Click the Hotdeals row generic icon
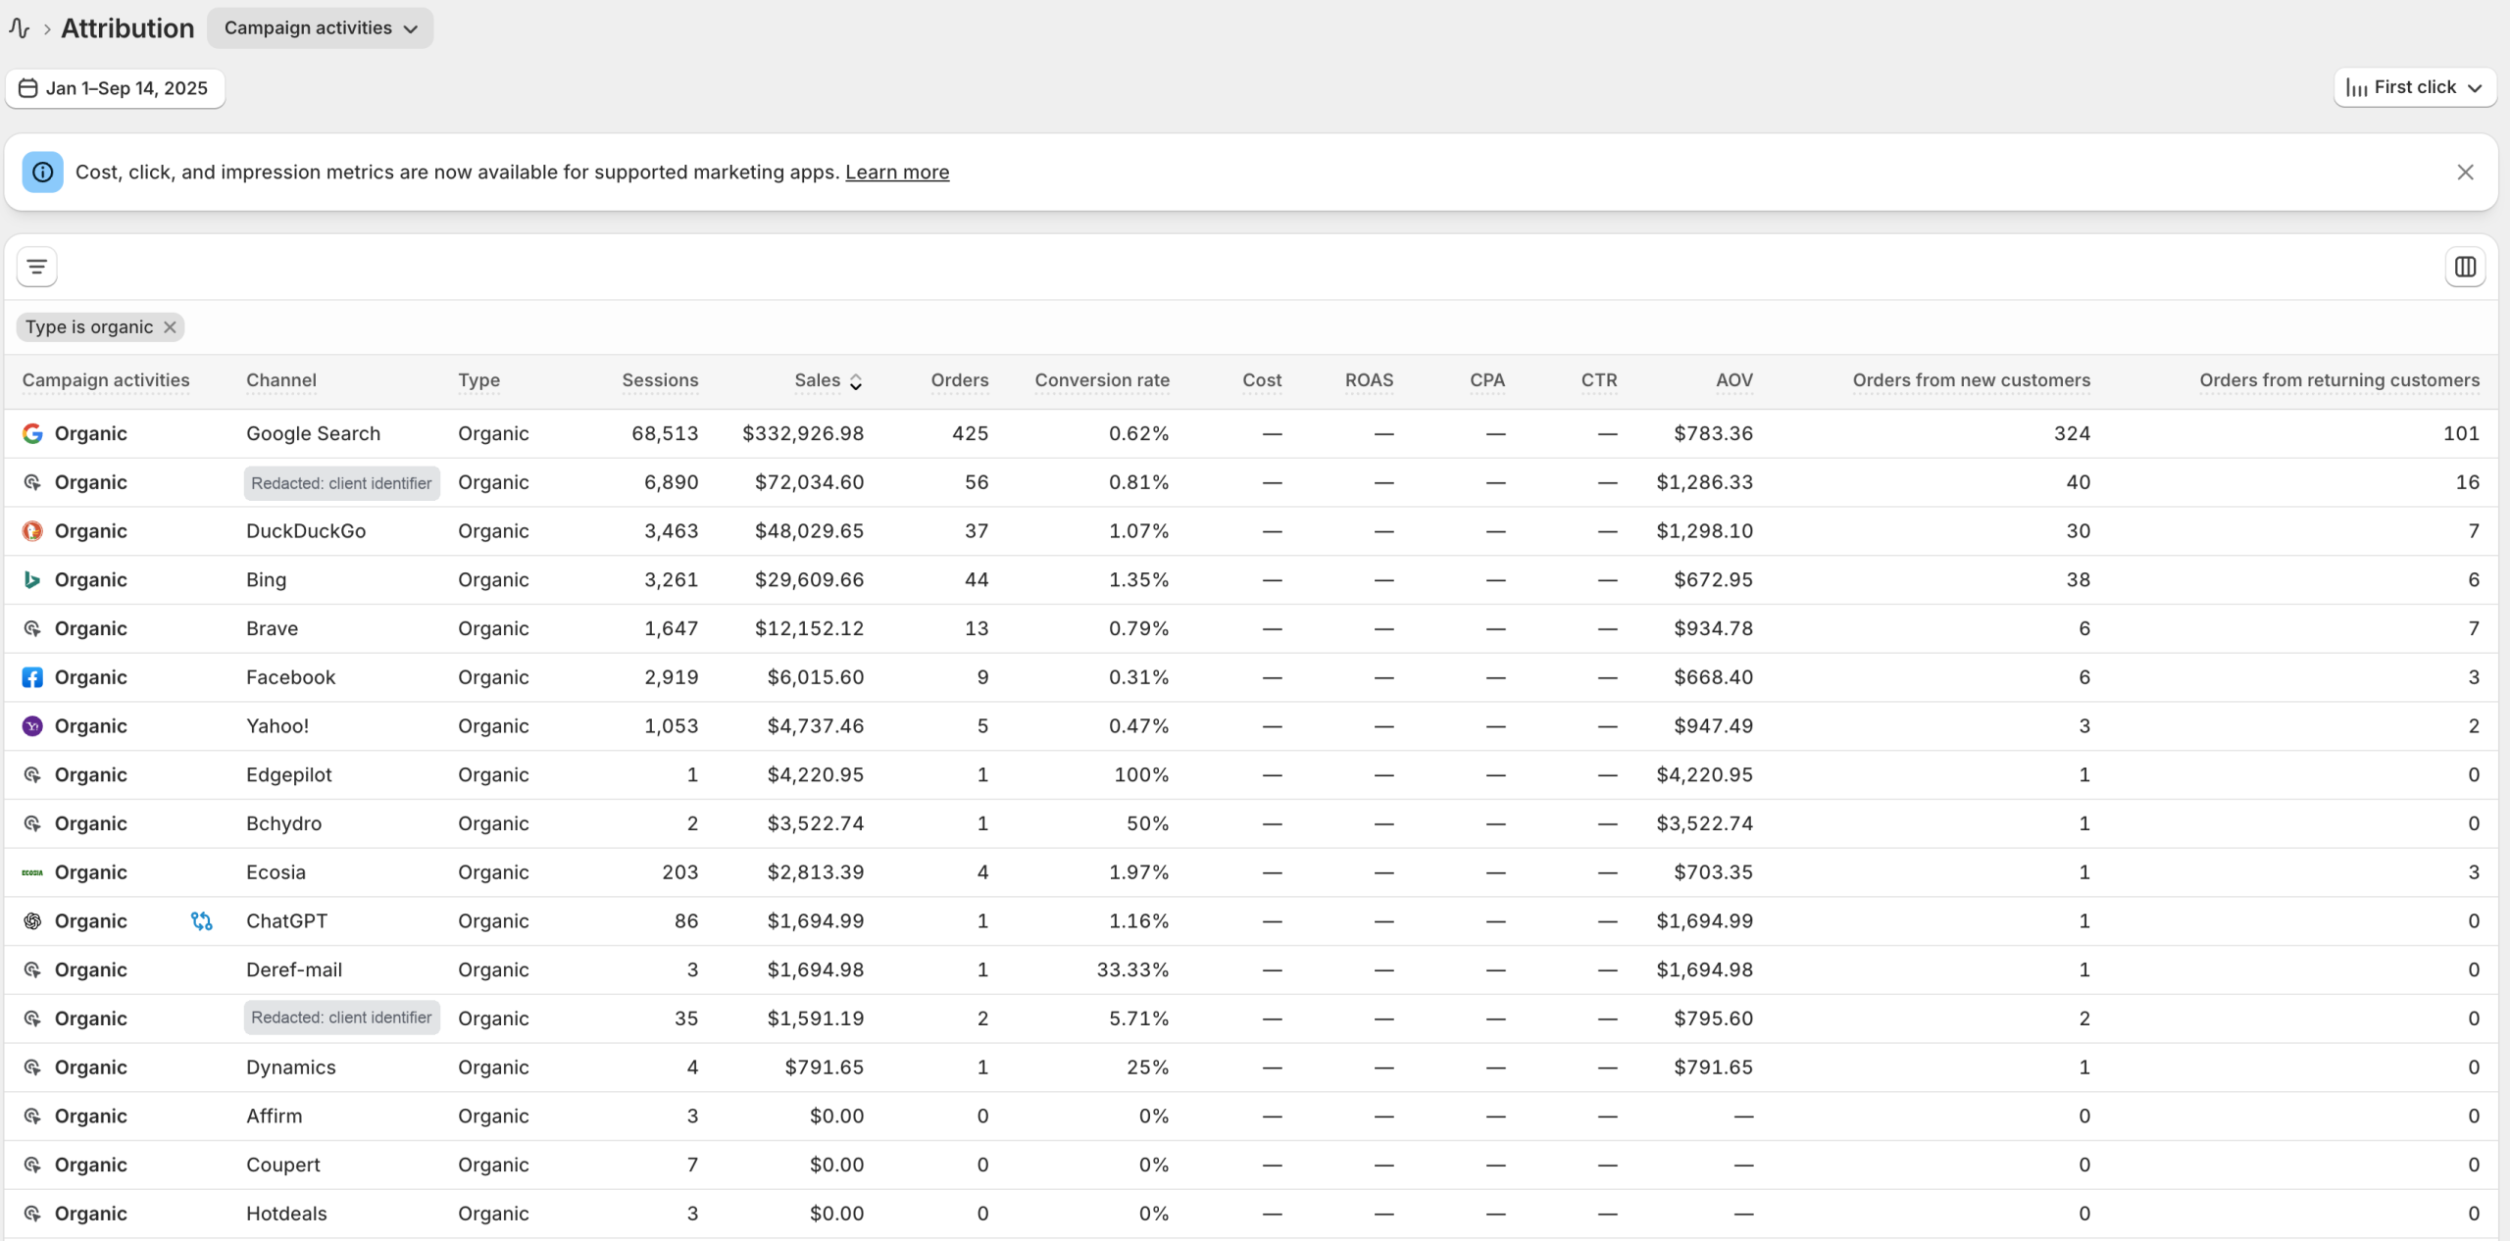The image size is (2510, 1241). point(32,1214)
